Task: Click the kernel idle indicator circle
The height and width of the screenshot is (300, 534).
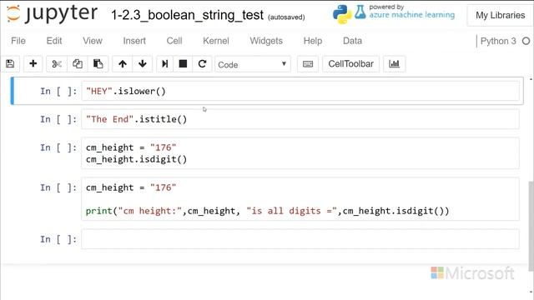Action: tap(526, 41)
